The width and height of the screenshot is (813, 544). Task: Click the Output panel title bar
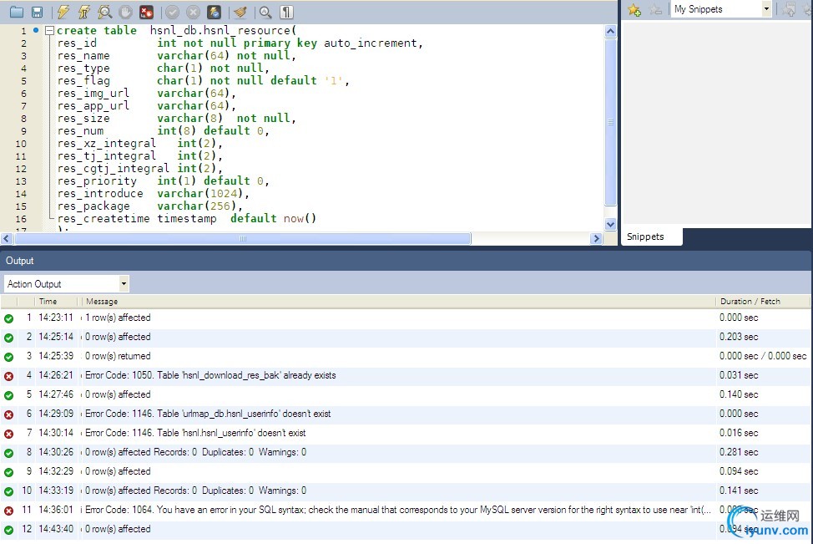(x=405, y=261)
